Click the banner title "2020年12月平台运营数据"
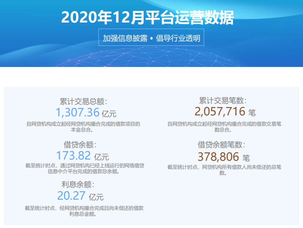 click(x=147, y=17)
